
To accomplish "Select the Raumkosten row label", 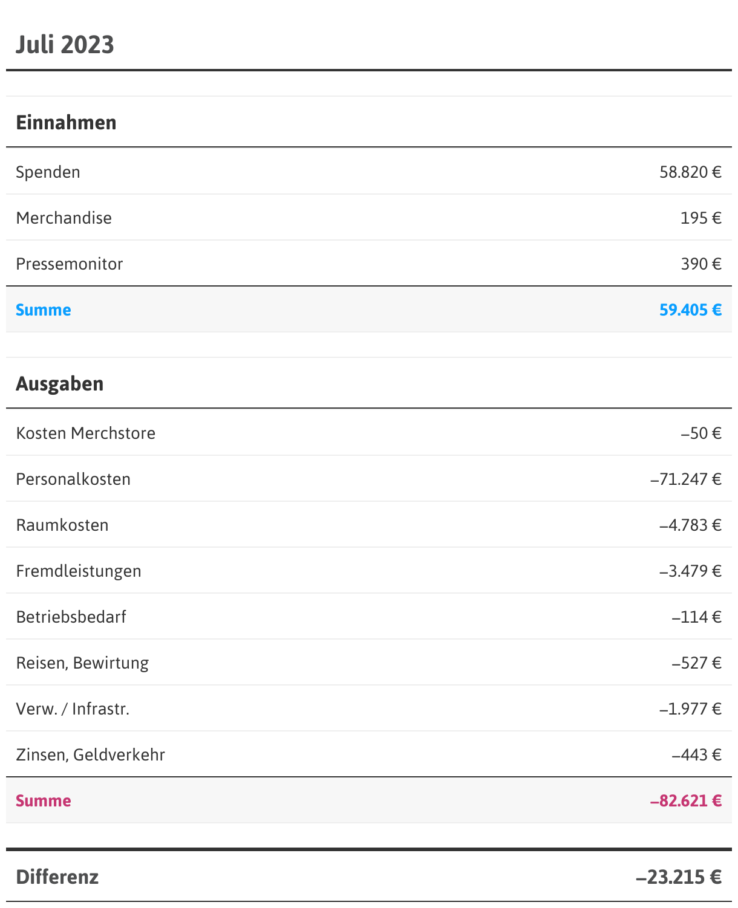I will (x=62, y=525).
